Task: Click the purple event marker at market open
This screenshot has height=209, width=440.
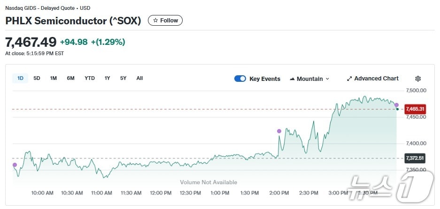Action: pos(15,165)
